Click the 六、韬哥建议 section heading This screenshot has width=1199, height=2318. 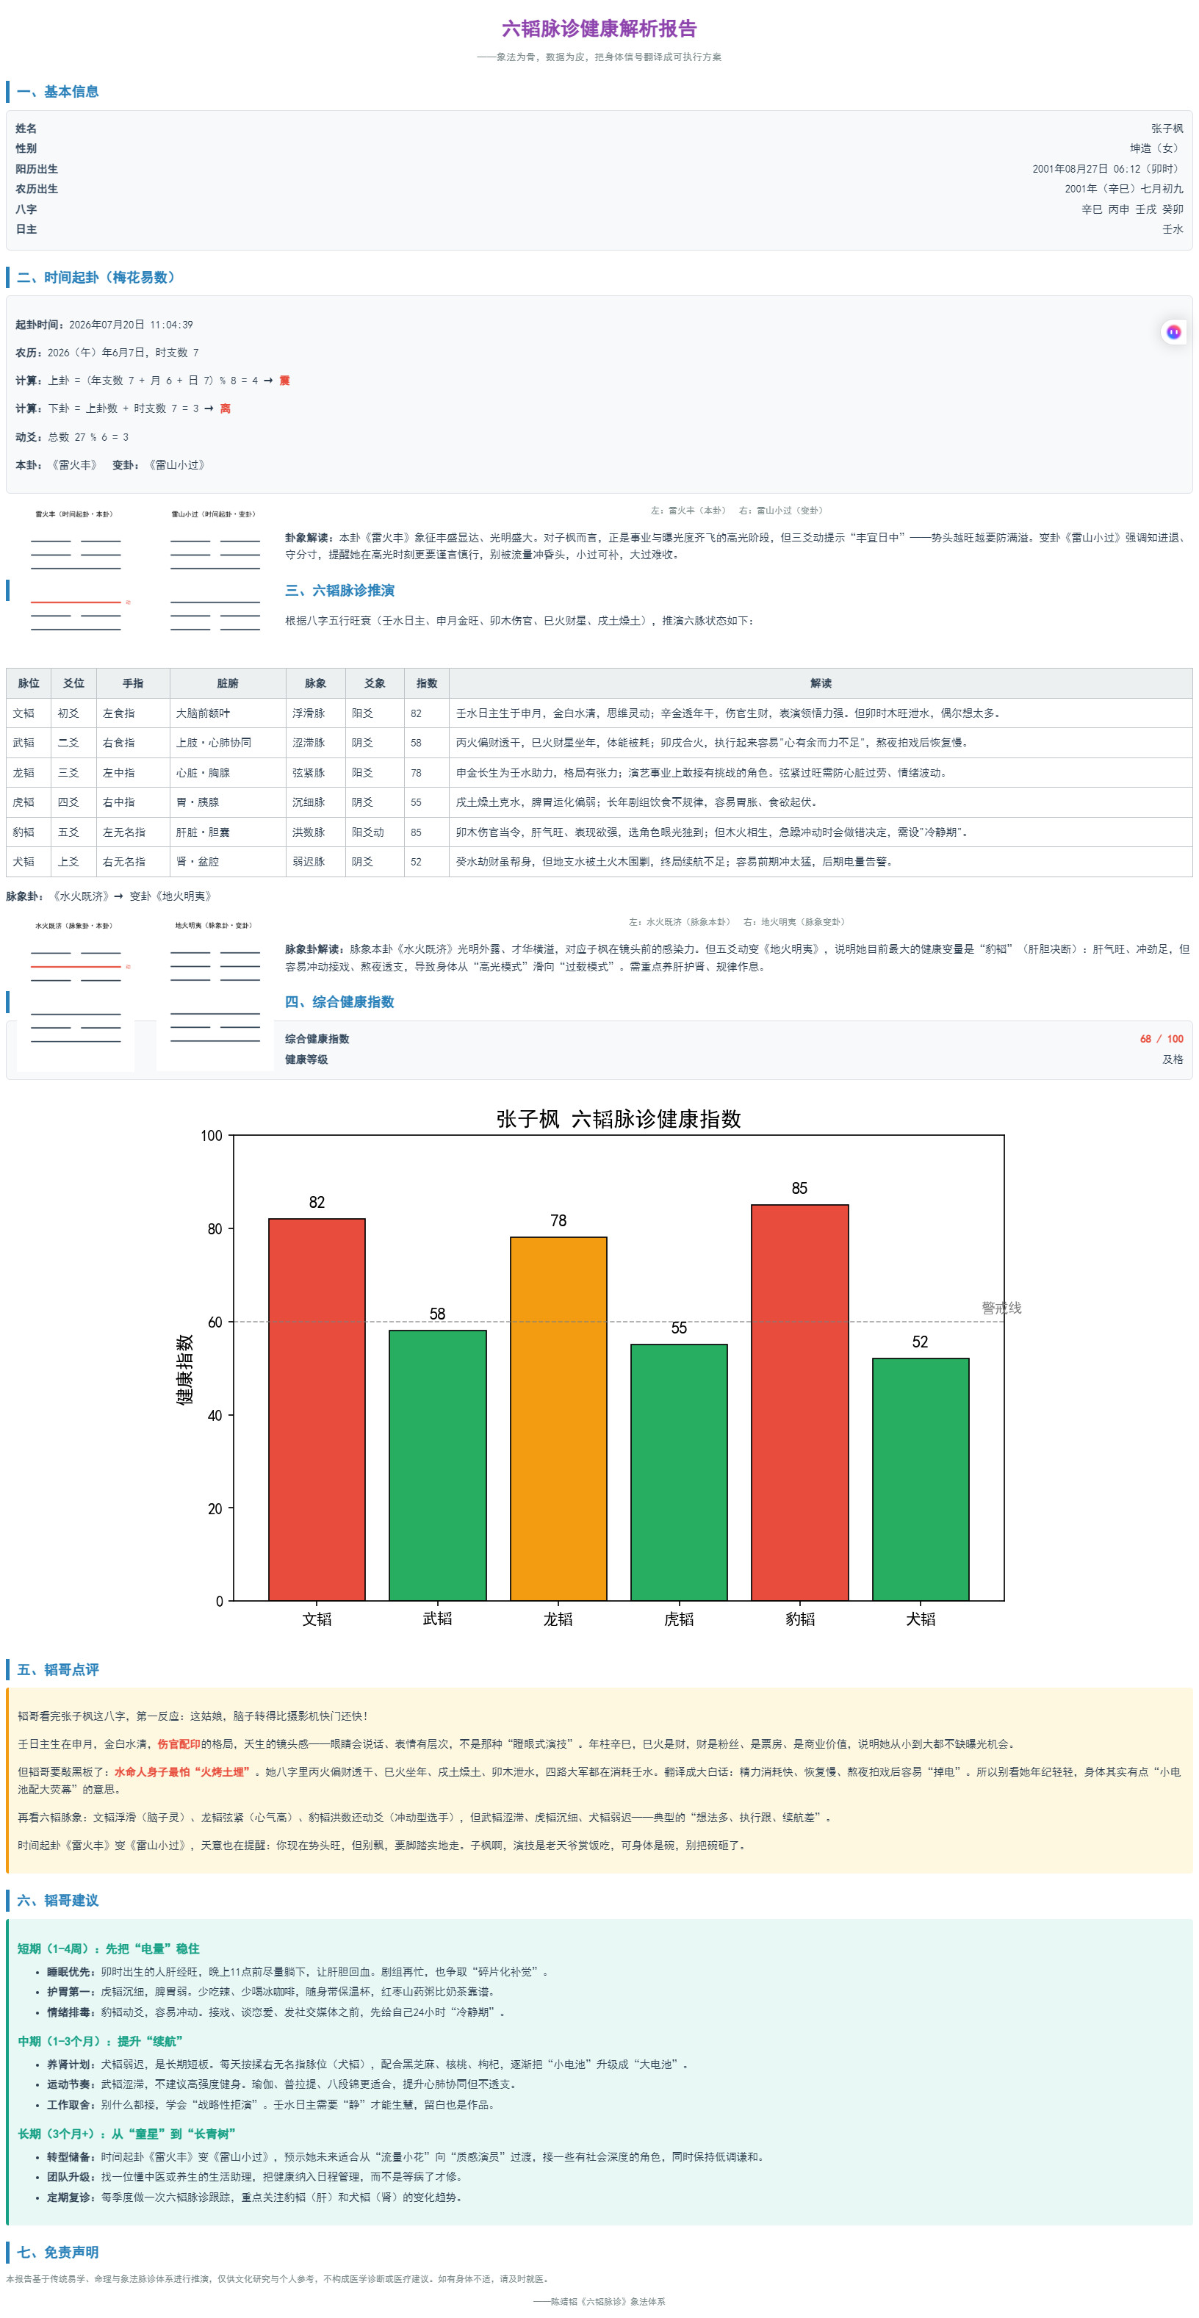[57, 1899]
